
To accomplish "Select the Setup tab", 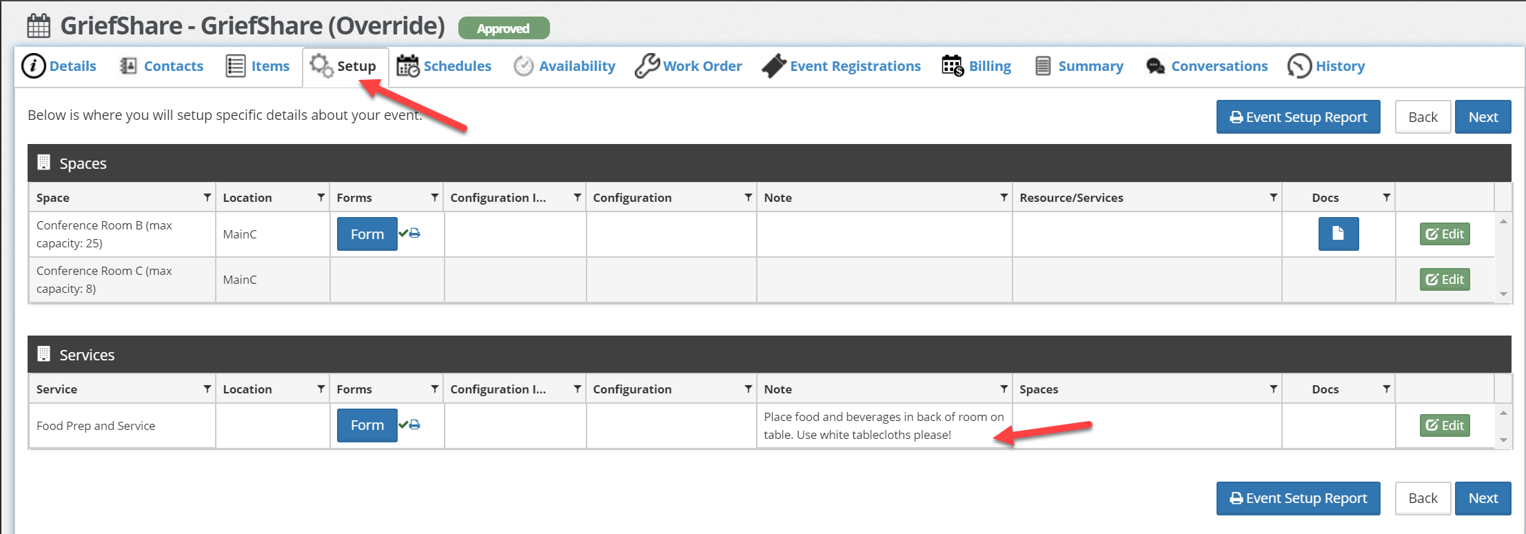I will pyautogui.click(x=344, y=66).
